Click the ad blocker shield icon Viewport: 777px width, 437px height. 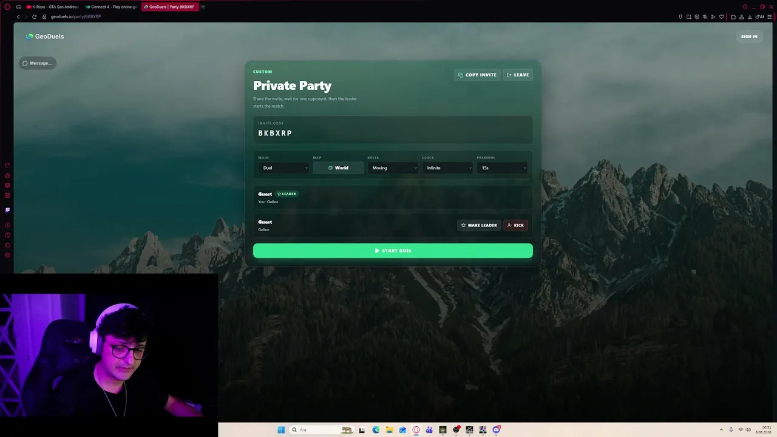(x=697, y=16)
